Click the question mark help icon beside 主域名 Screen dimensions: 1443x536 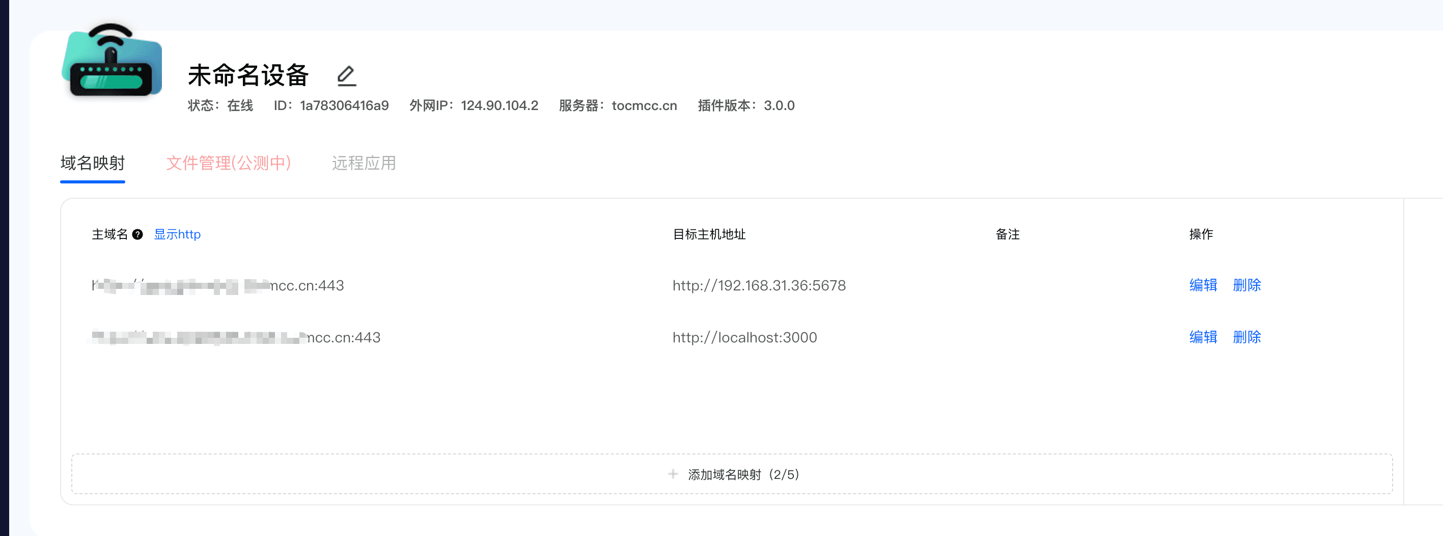(137, 234)
